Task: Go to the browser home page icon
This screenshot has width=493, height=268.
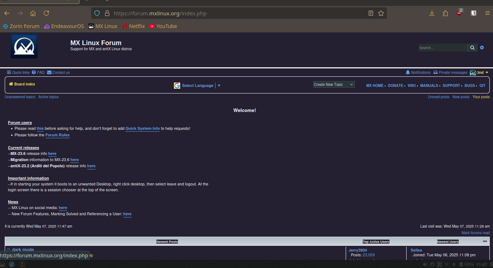Action: click(x=33, y=13)
